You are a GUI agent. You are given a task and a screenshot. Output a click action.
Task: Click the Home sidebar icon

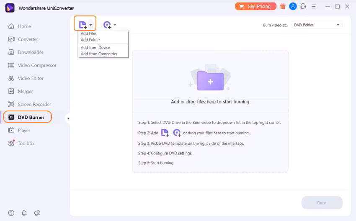[x=11, y=26]
